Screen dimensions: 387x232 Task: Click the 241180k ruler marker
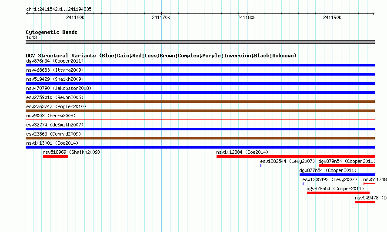[247, 17]
